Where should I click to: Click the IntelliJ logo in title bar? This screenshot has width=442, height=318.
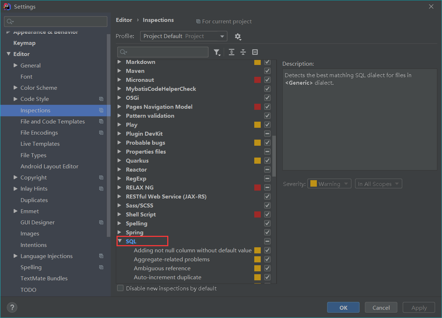tap(7, 6)
